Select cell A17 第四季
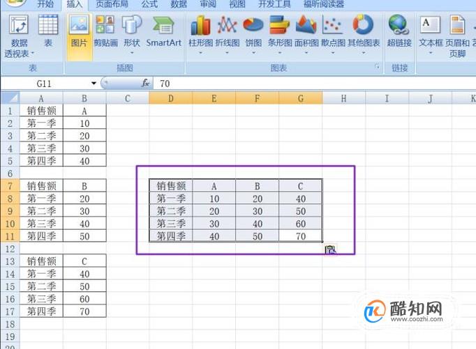476x349 pixels. 41,311
